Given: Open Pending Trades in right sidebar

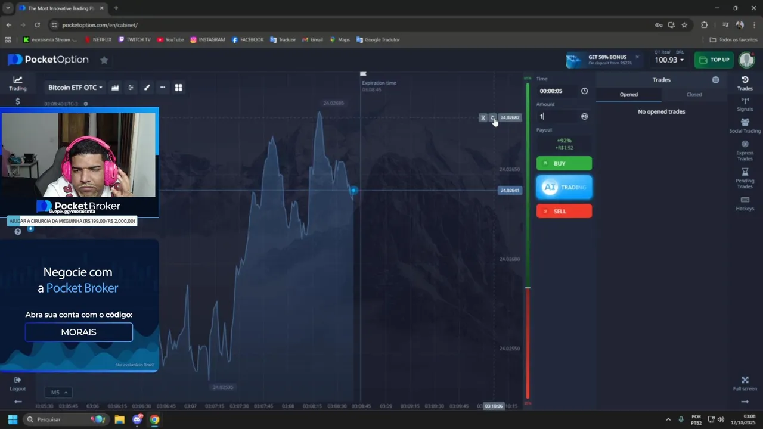Looking at the screenshot, I should click(x=745, y=178).
